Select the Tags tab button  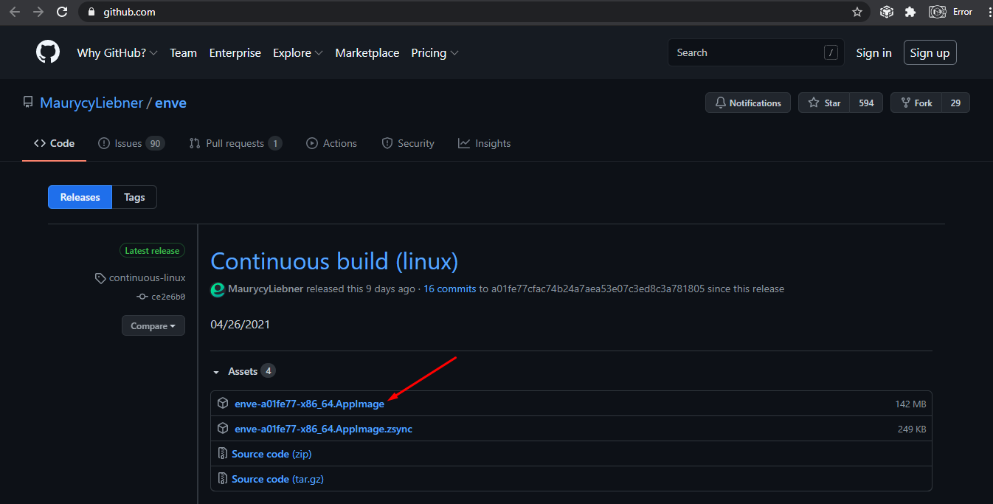pyautogui.click(x=134, y=197)
